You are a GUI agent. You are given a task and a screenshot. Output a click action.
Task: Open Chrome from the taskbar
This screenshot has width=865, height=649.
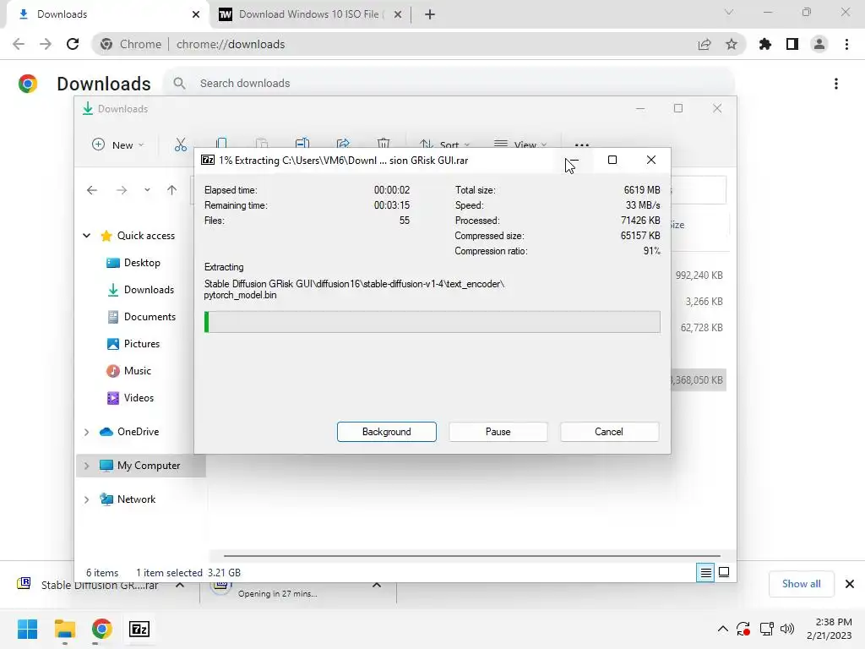(x=101, y=629)
